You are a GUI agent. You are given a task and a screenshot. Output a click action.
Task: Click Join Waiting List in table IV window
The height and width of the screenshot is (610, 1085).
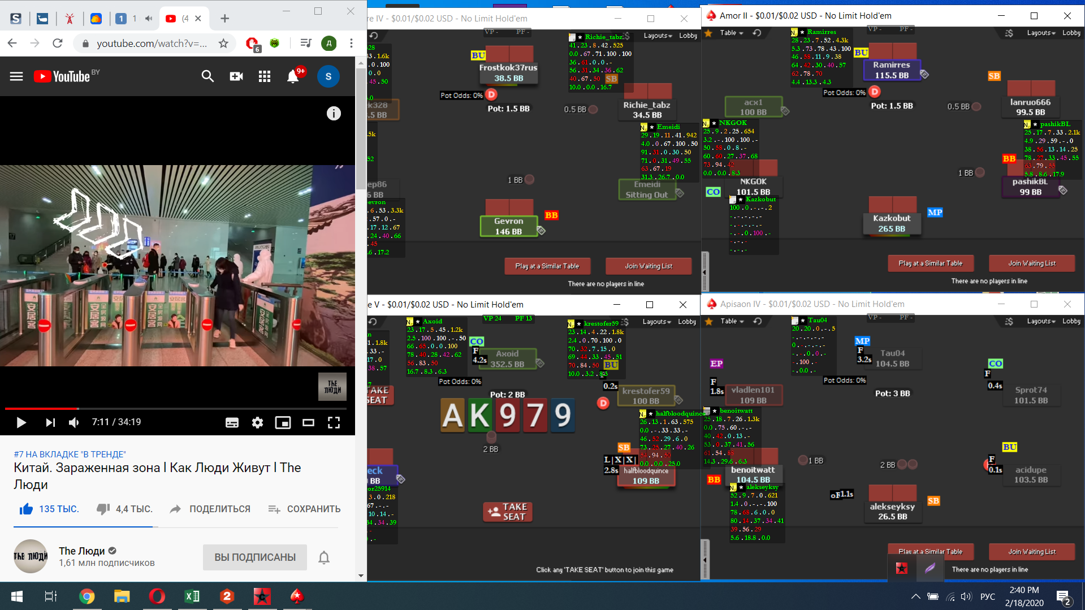[x=649, y=266]
